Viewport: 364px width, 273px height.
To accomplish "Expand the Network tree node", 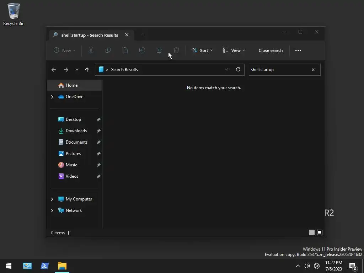I will (52, 210).
